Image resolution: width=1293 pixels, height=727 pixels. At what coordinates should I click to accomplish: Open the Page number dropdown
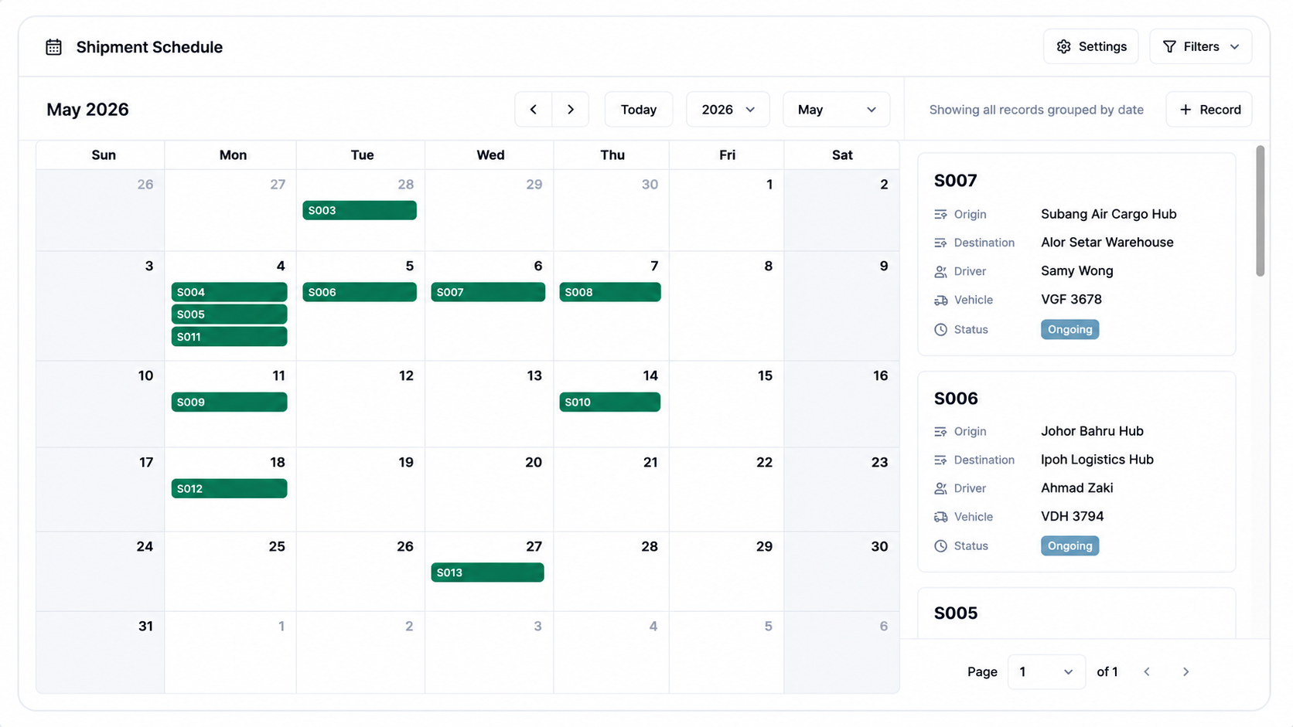(x=1046, y=672)
